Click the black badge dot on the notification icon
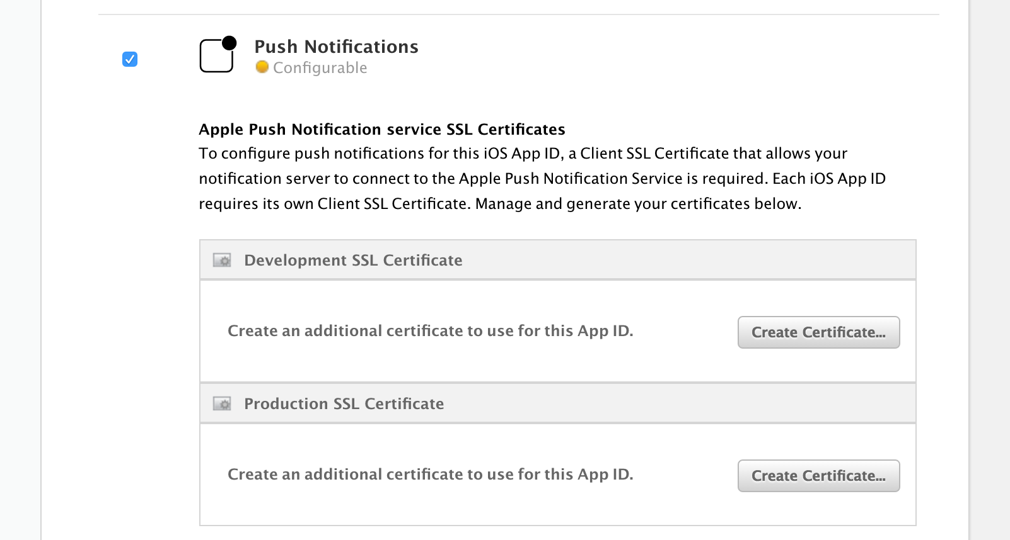Viewport: 1010px width, 540px height. [x=229, y=43]
